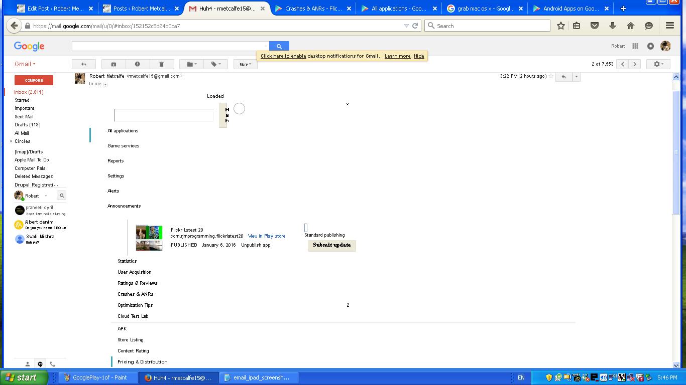The height and width of the screenshot is (385, 686).
Task: Open more reply options dropdown
Action: (x=576, y=77)
